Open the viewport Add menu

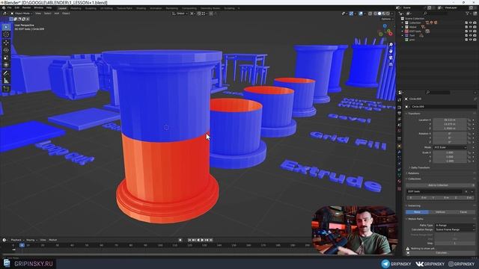tap(57, 13)
